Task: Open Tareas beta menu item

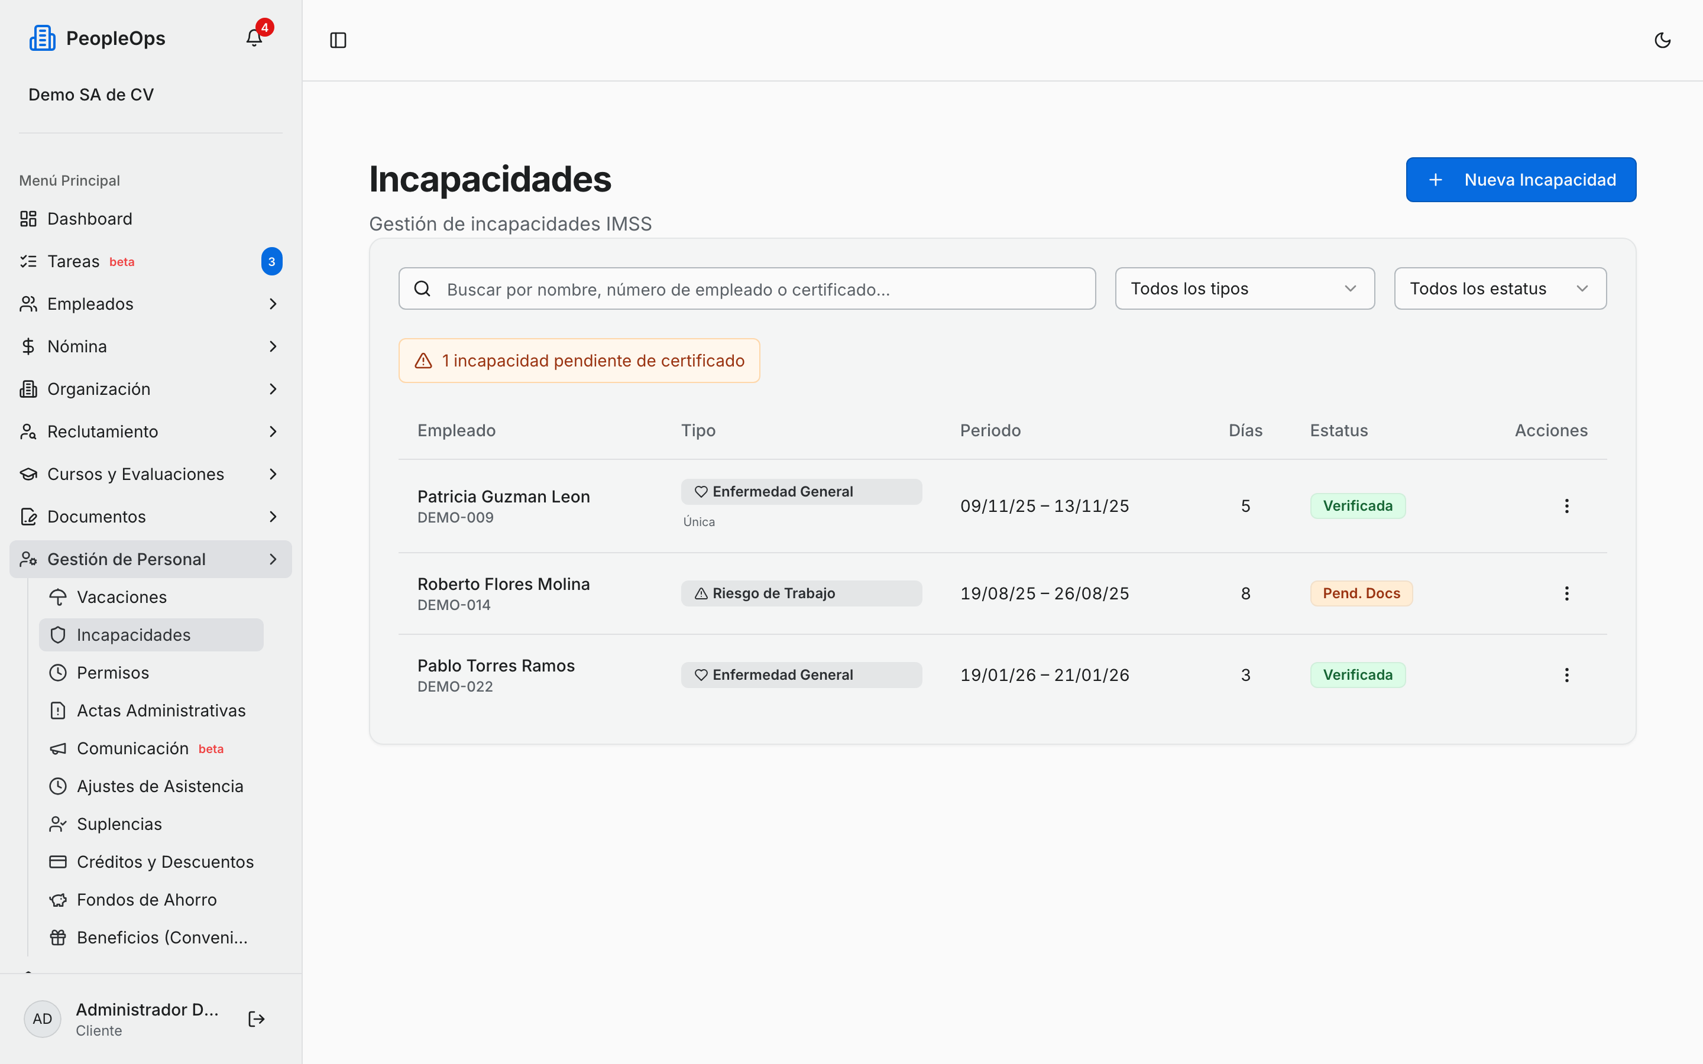Action: click(x=151, y=261)
